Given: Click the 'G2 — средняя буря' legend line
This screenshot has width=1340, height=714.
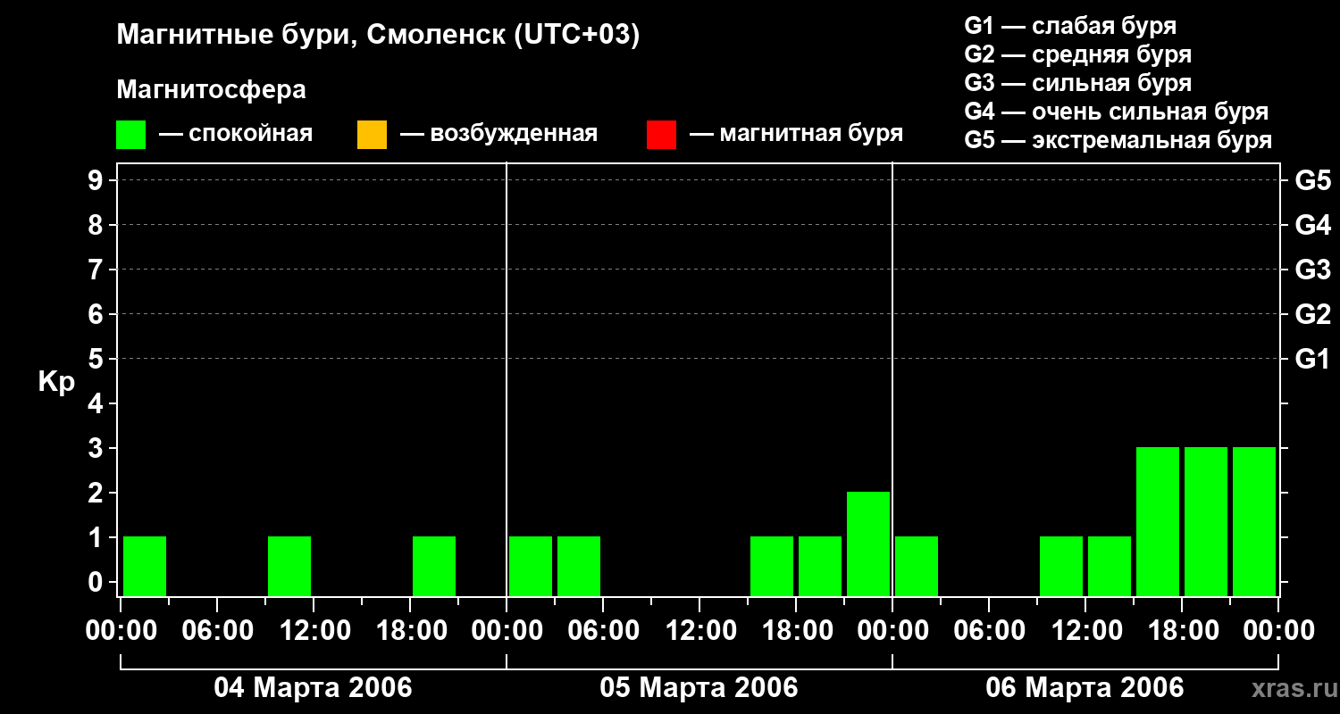Looking at the screenshot, I should pyautogui.click(x=1077, y=54).
